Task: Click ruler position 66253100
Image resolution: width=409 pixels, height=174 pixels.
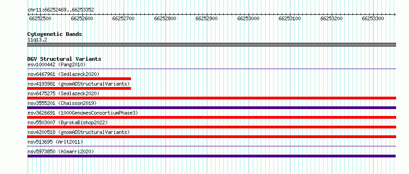Action: (x=290, y=18)
